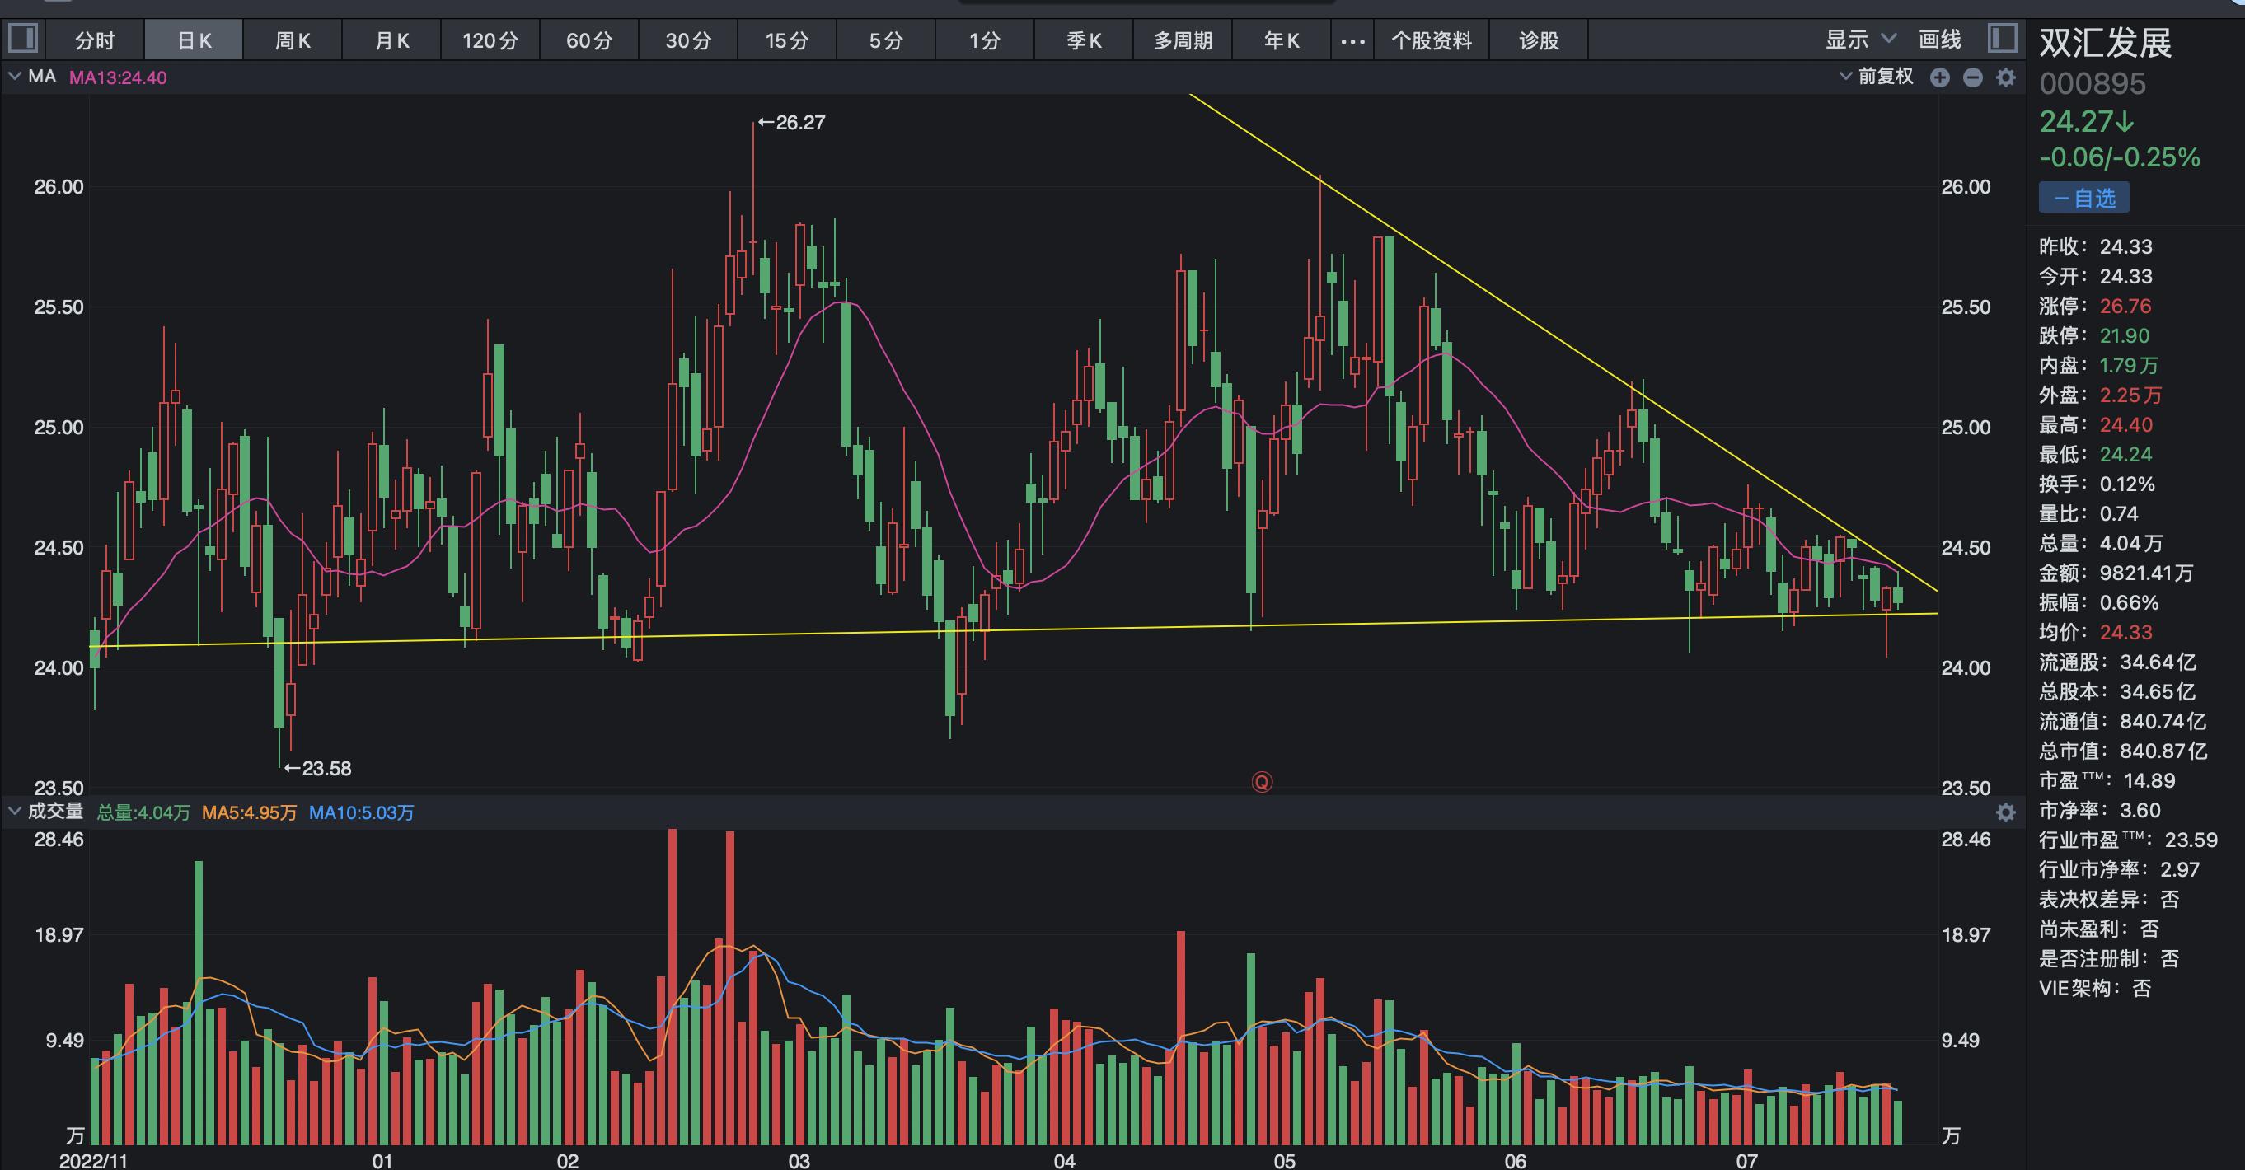Screen dimensions: 2245x1170
Task: Toggle the left sidebar panel icon
Action: tap(22, 40)
